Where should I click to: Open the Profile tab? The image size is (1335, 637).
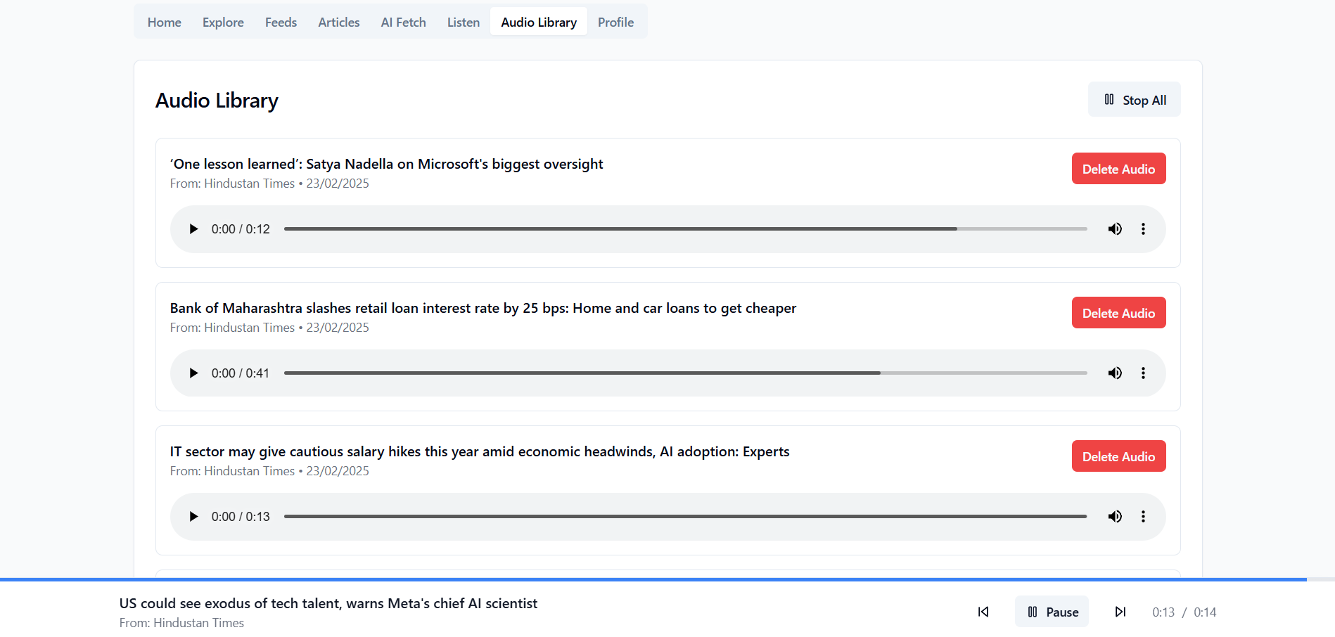point(615,22)
